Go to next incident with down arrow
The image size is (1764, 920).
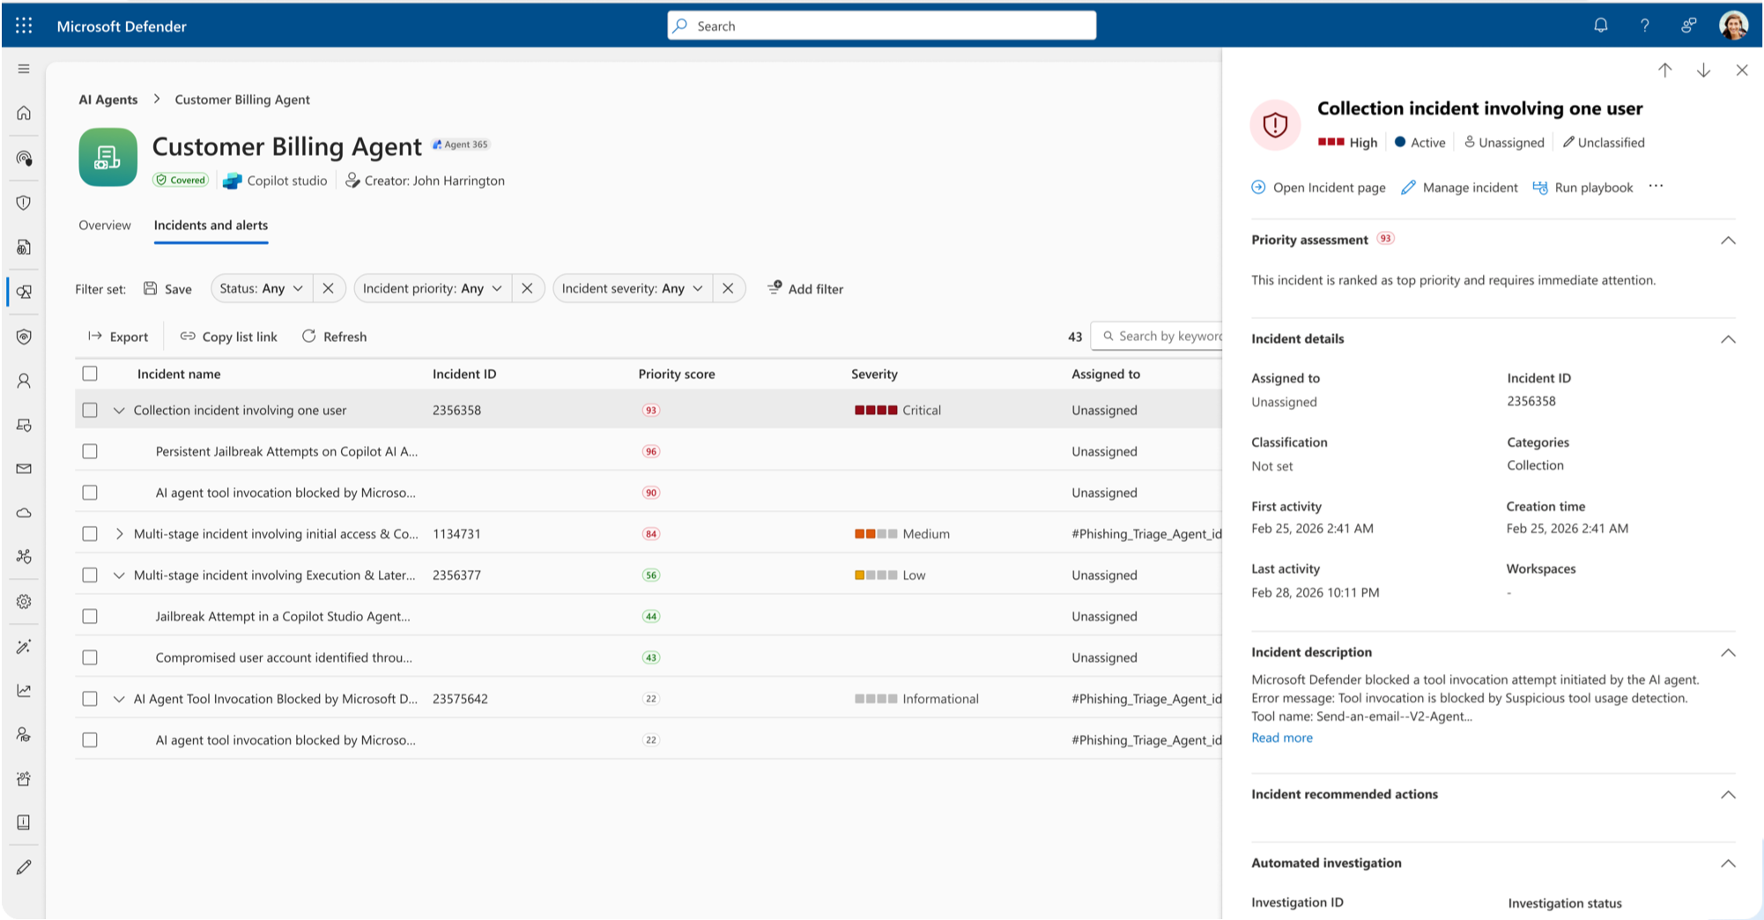(1703, 70)
